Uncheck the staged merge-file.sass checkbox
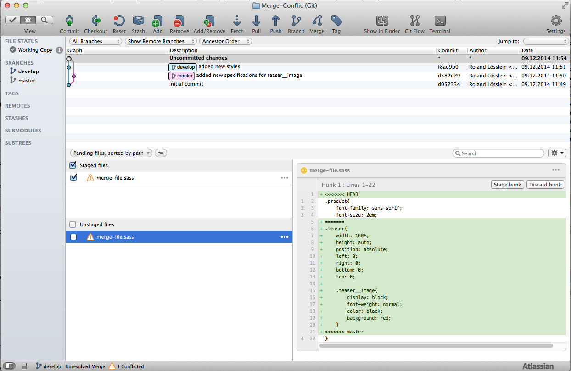This screenshot has height=371, width=571. [x=73, y=177]
